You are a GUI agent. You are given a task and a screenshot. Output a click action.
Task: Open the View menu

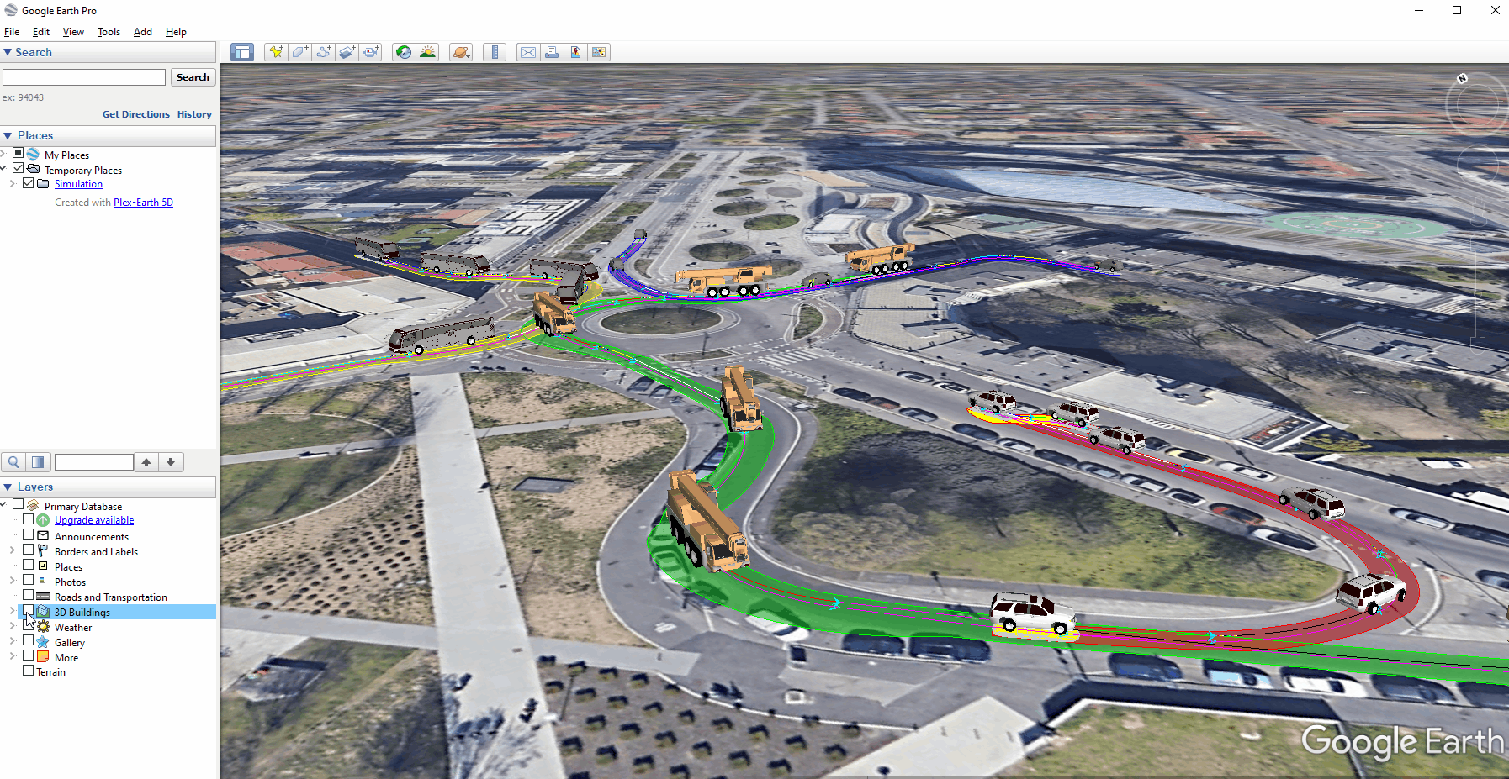pyautogui.click(x=73, y=32)
